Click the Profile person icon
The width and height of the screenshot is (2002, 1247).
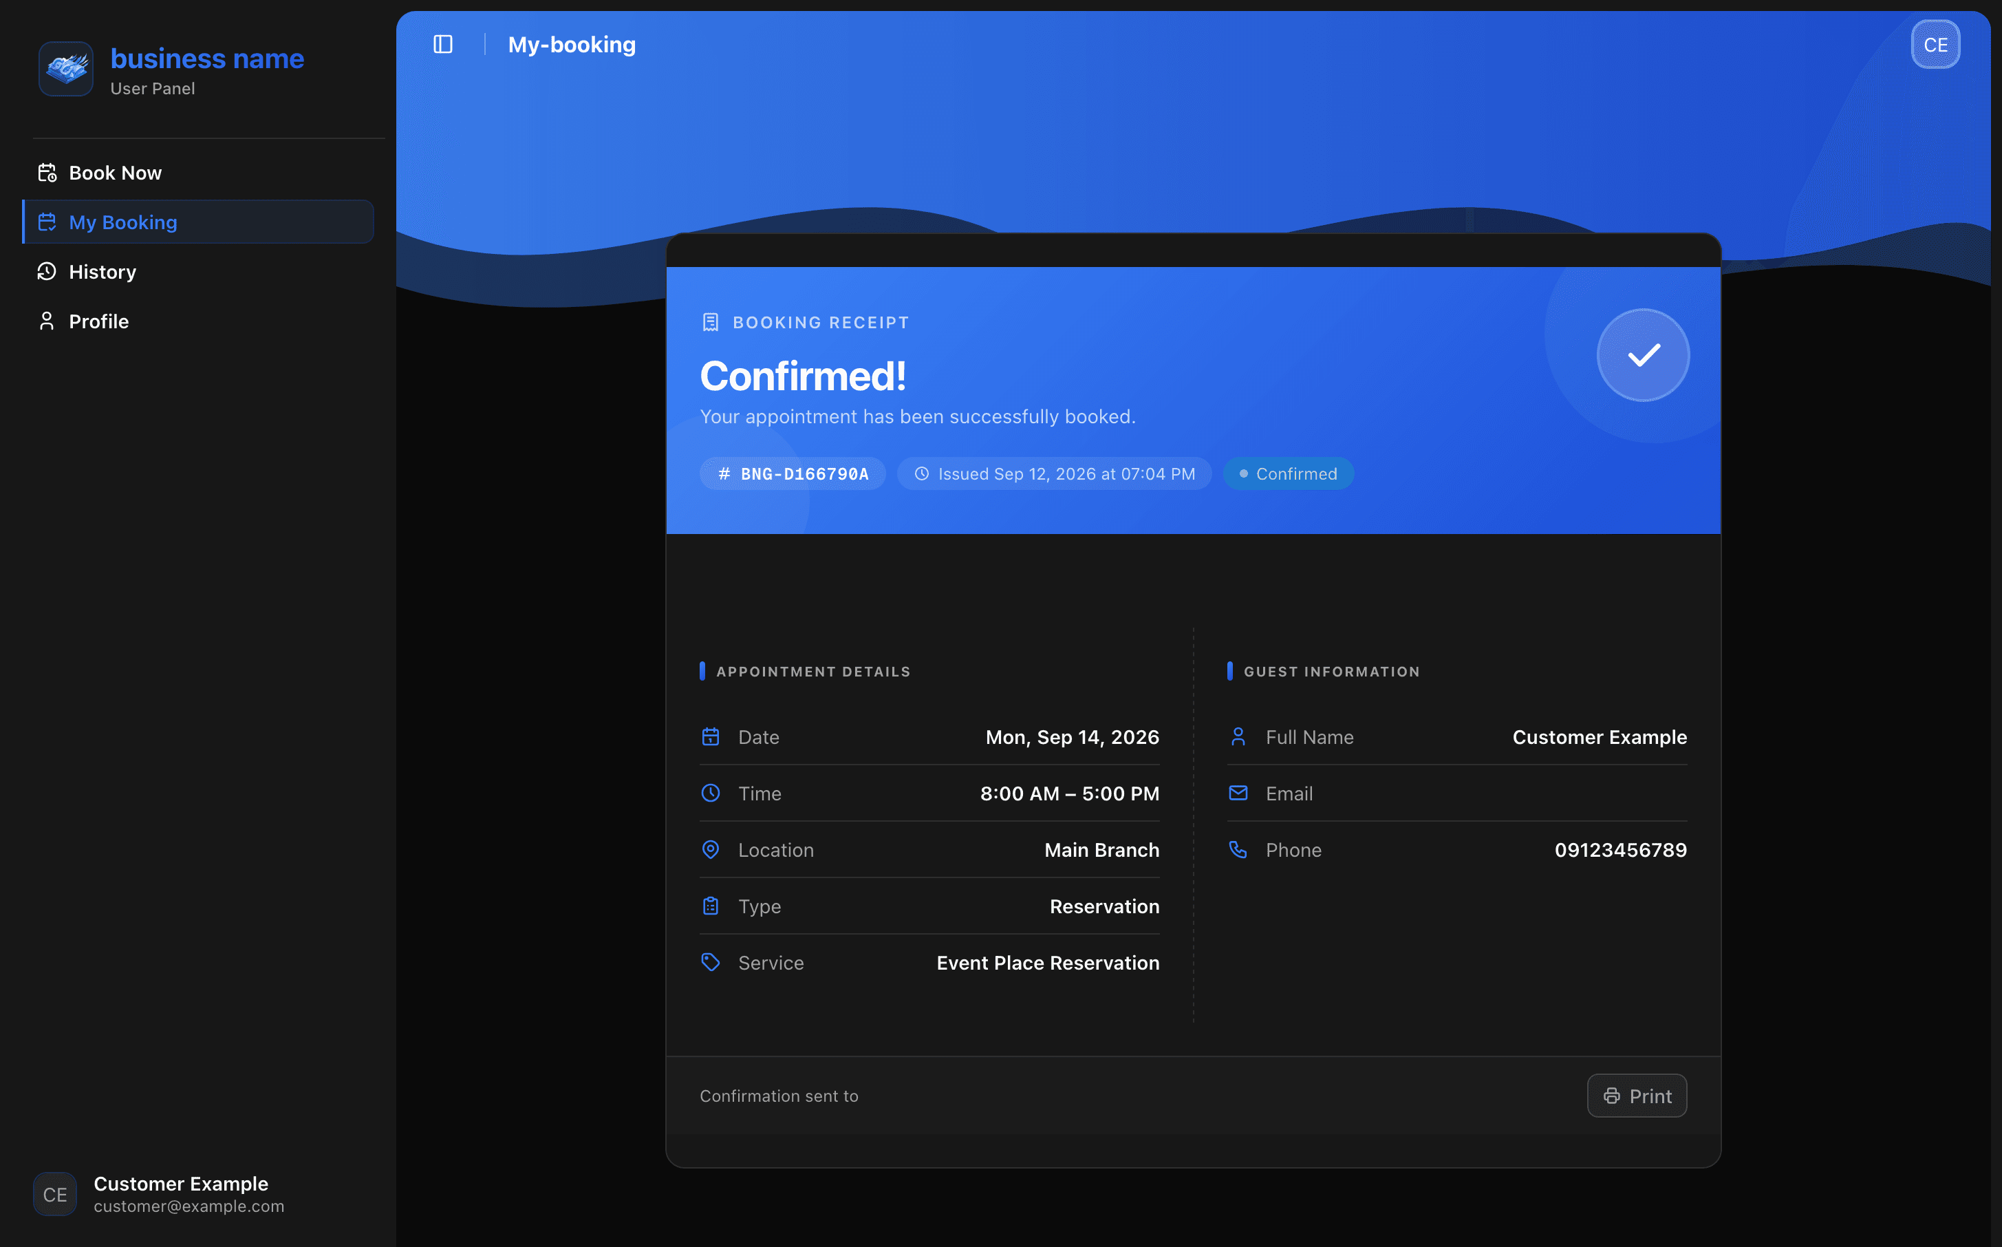[x=47, y=321]
